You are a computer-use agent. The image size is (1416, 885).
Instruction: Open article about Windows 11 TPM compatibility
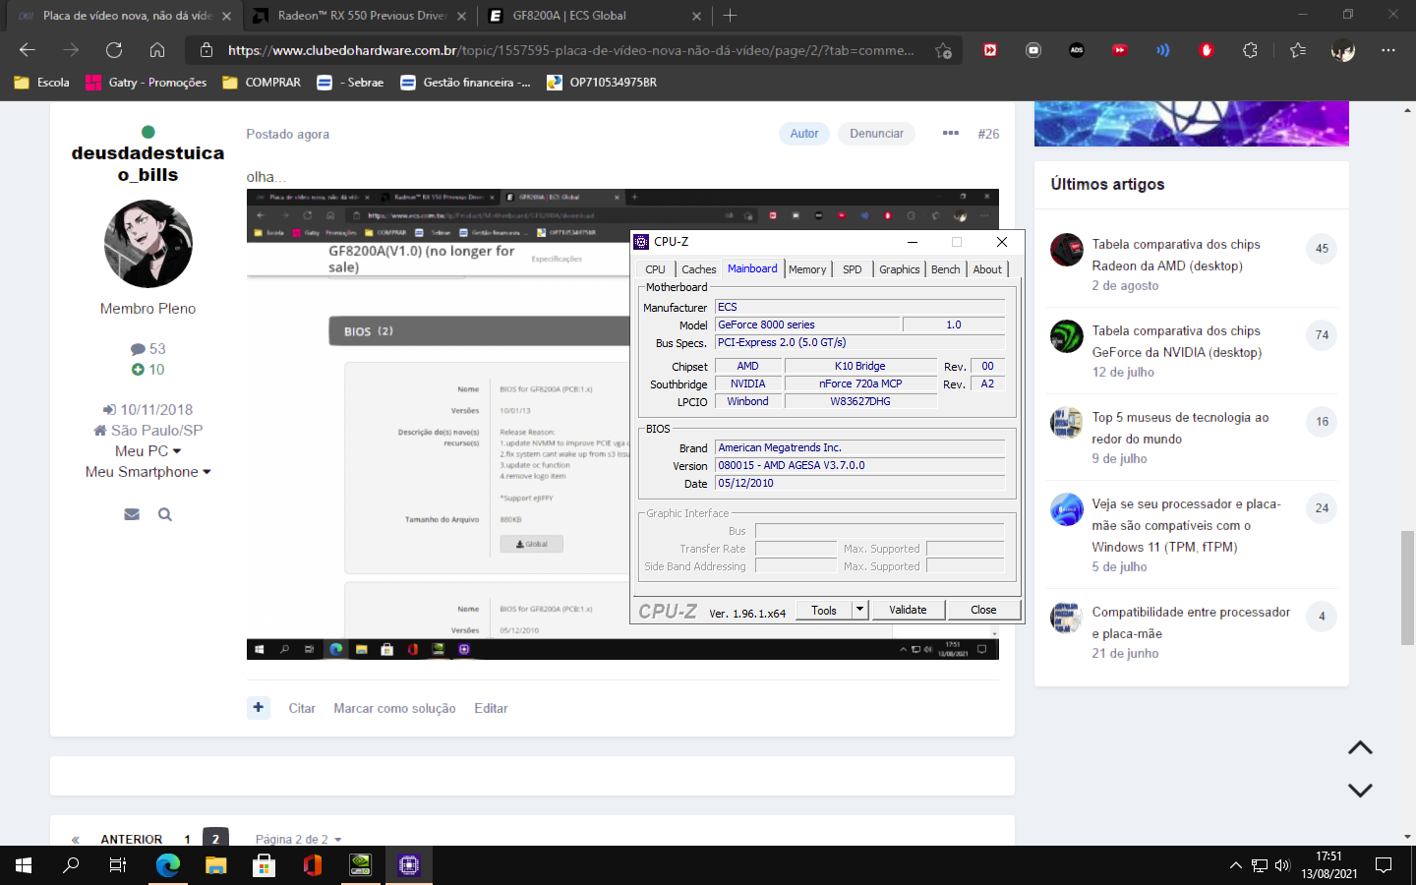pos(1186,525)
